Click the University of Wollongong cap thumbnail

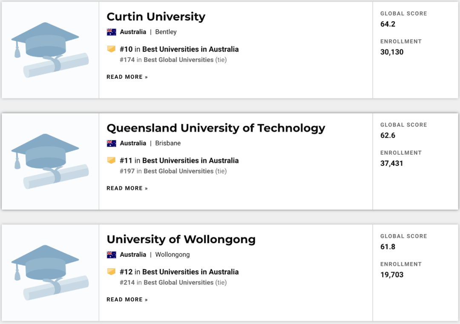[50, 272]
